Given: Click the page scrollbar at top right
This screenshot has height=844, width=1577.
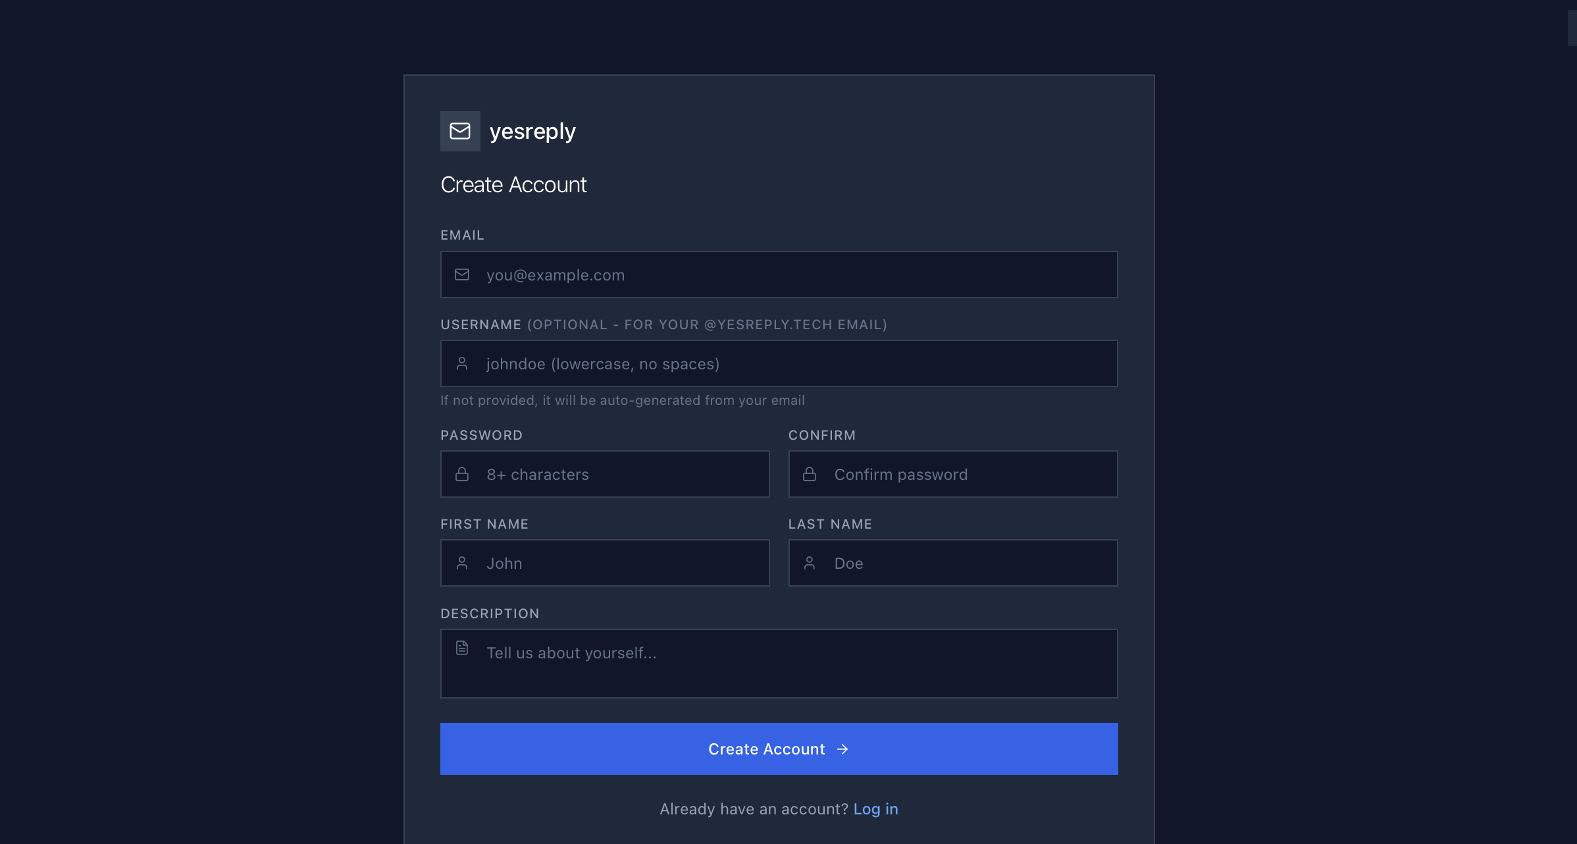Looking at the screenshot, I should [x=1572, y=28].
